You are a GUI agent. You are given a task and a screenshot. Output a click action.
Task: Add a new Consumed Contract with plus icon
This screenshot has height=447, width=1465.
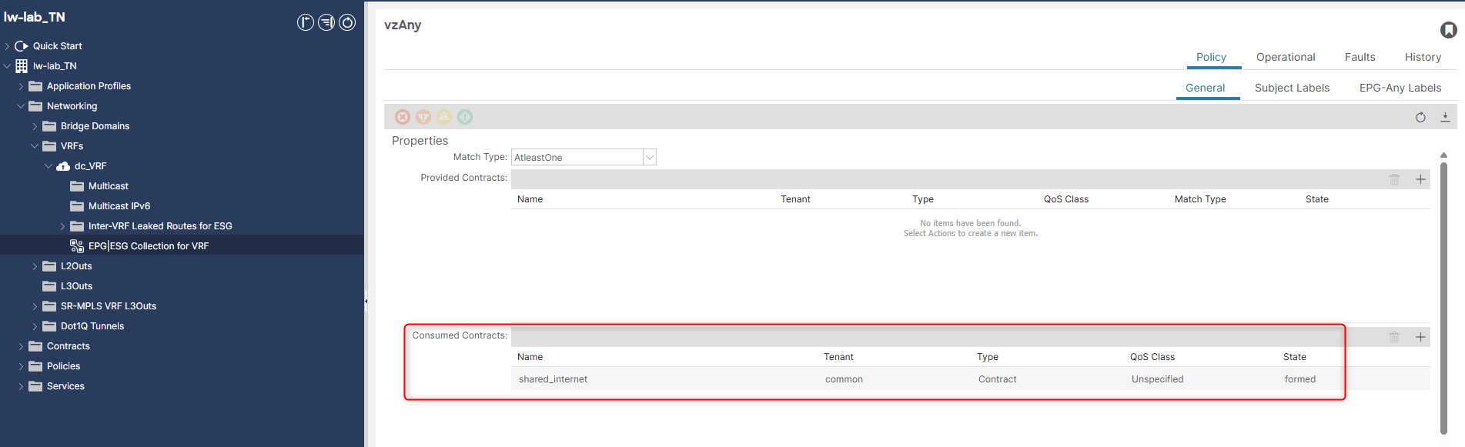(x=1420, y=337)
